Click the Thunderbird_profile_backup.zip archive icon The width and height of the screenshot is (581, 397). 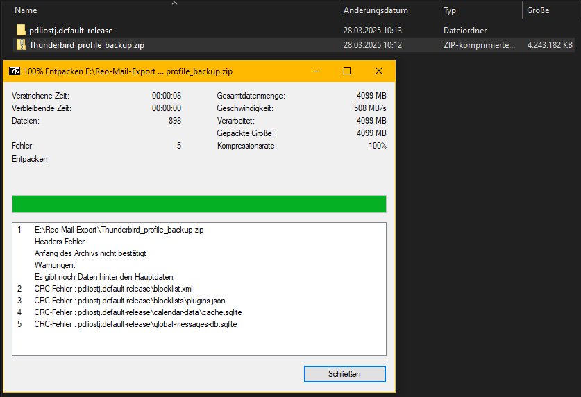point(21,45)
